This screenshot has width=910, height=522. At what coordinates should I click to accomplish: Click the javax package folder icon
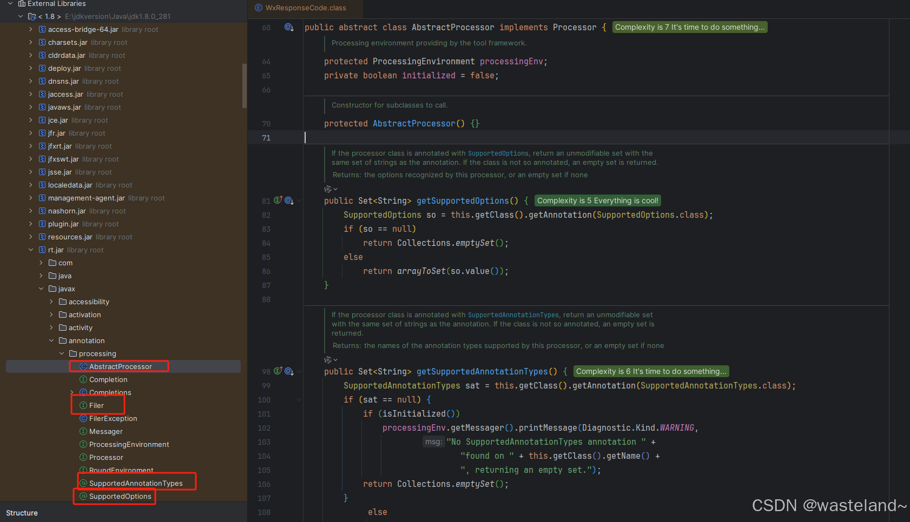pos(52,289)
